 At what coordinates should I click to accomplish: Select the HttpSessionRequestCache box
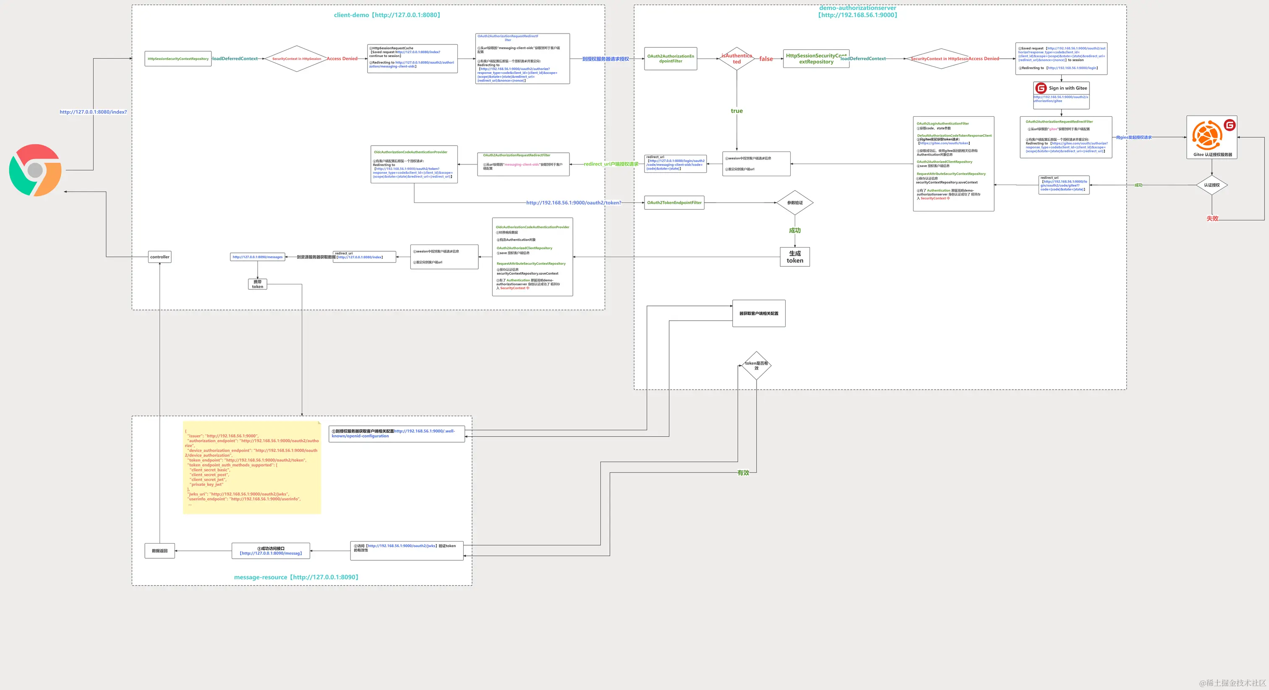pos(413,59)
